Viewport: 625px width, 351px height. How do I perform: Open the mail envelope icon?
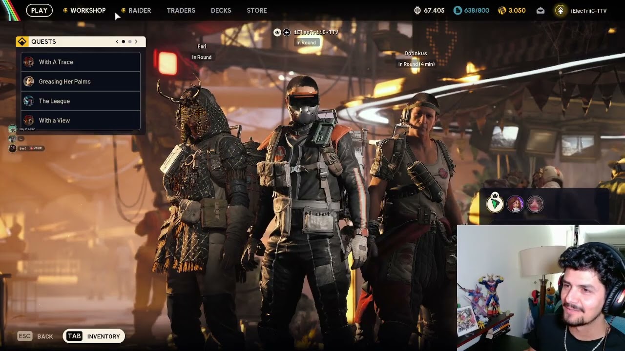click(541, 10)
